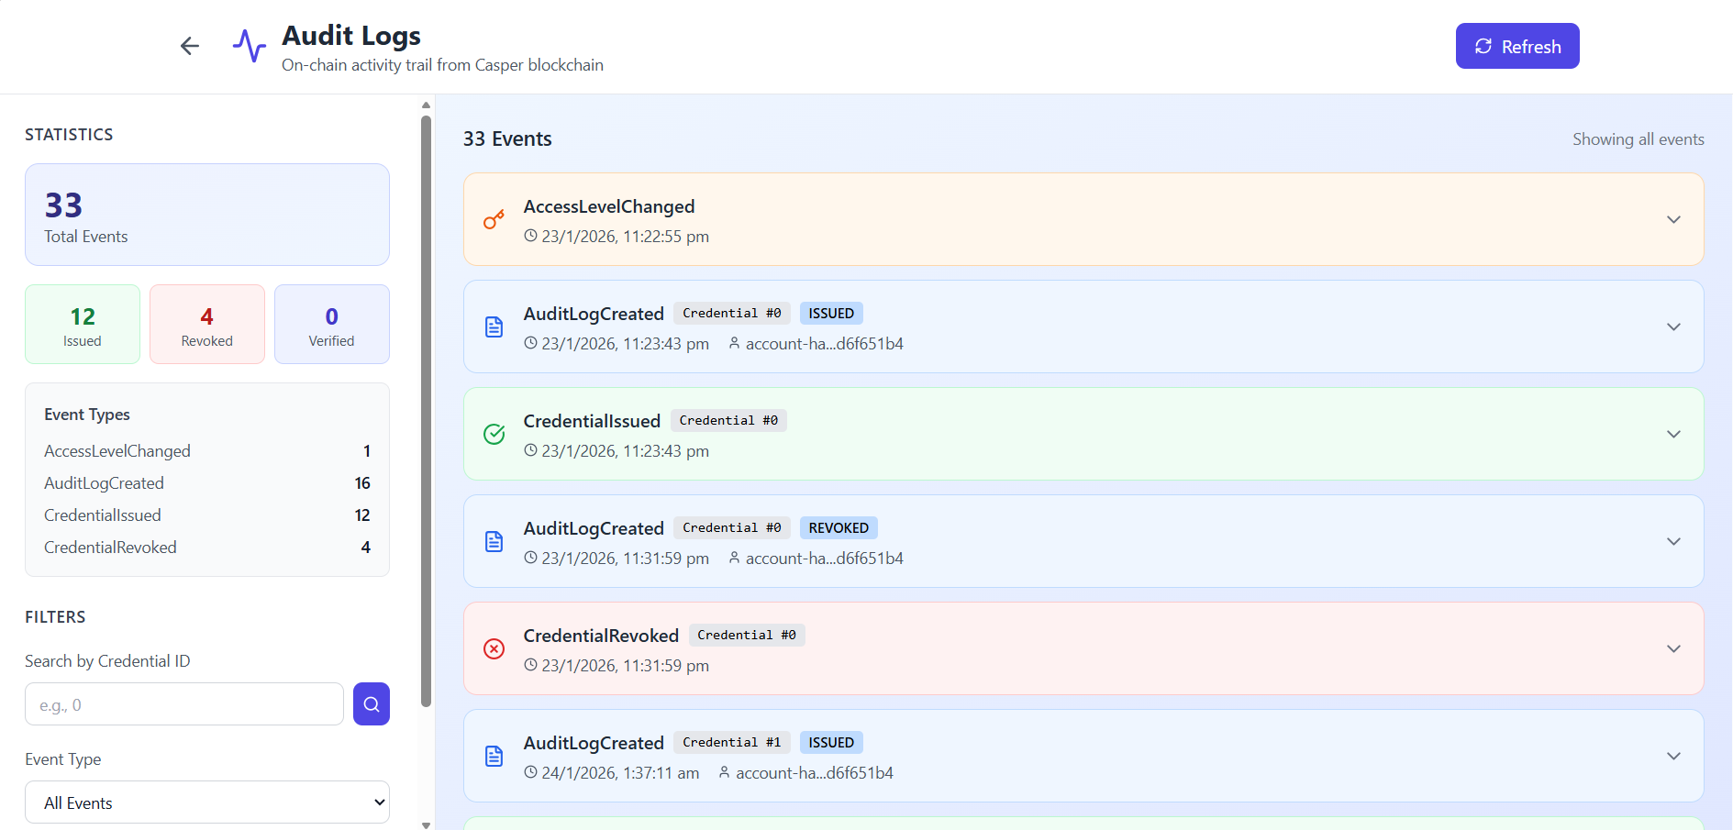Click CredentialIssued in Event Types list

(103, 515)
